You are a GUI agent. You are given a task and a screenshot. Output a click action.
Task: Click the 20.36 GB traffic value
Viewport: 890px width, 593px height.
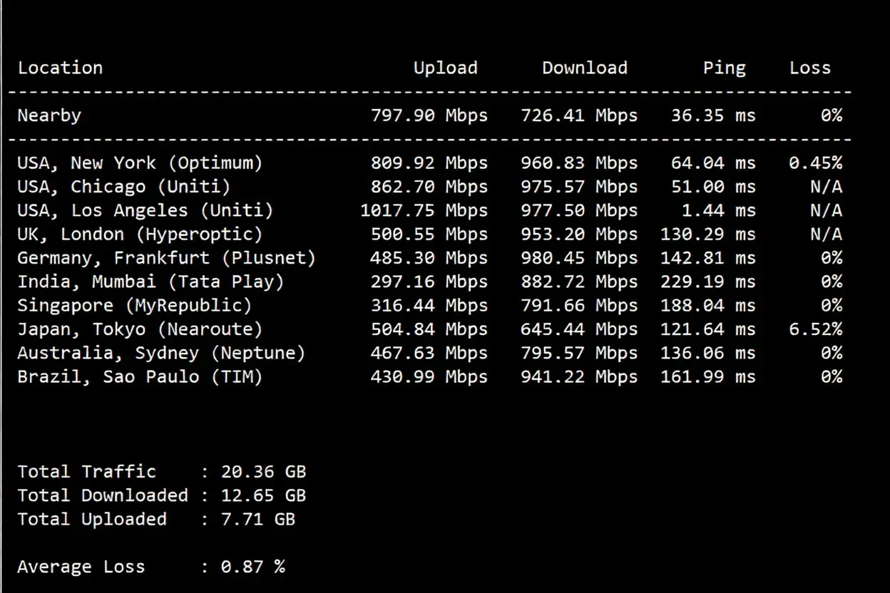[x=263, y=472]
